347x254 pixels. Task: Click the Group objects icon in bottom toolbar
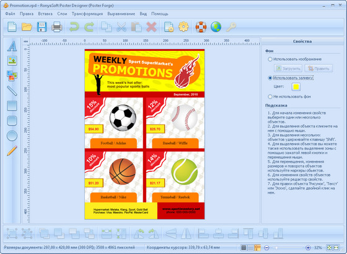pos(12,234)
